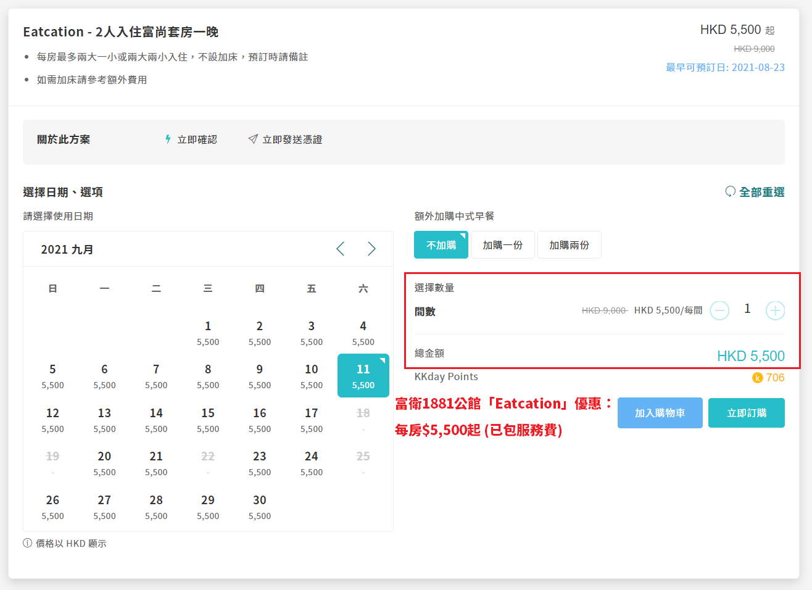This screenshot has height=590, width=812.
Task: Select September 17 on calendar
Action: [312, 420]
